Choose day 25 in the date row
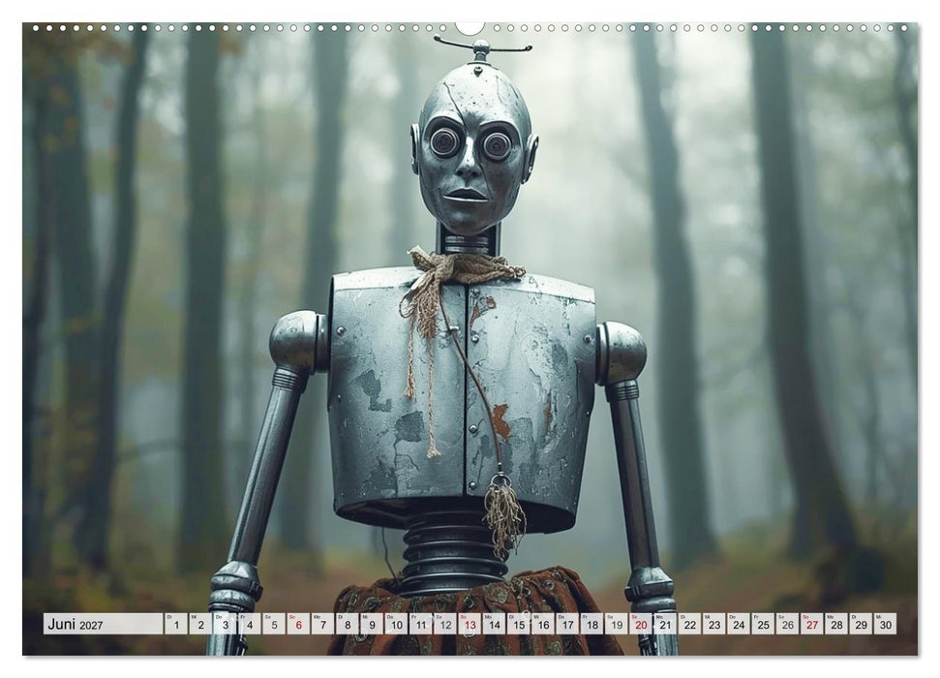 [764, 624]
